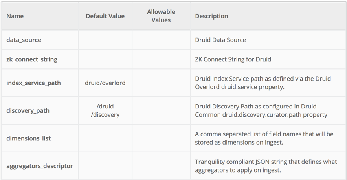The height and width of the screenshot is (180, 347).
Task: Click the druid/overlord default value
Action: click(105, 83)
